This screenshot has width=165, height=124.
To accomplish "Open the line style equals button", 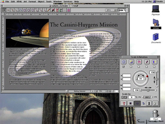I will pos(130,103).
